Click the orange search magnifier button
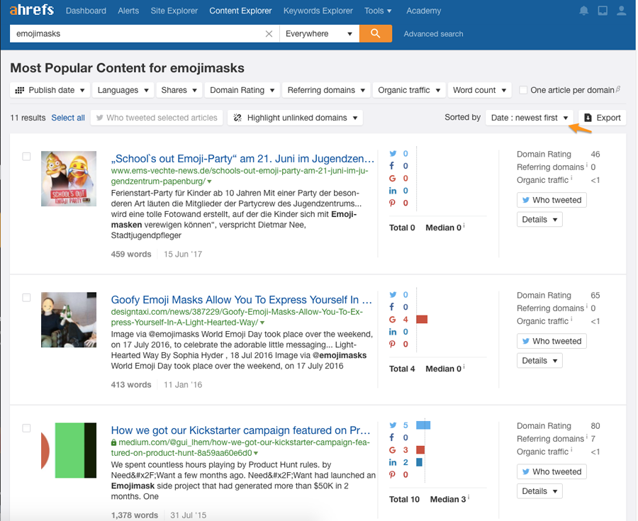The image size is (638, 521). coord(375,33)
